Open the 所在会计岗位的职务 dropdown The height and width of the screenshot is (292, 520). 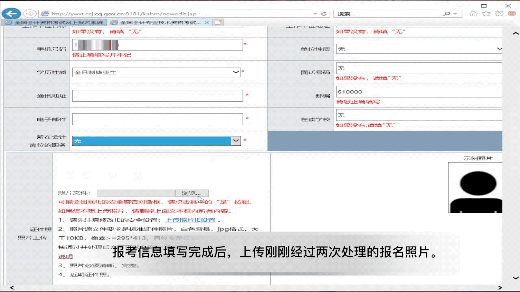click(236, 141)
